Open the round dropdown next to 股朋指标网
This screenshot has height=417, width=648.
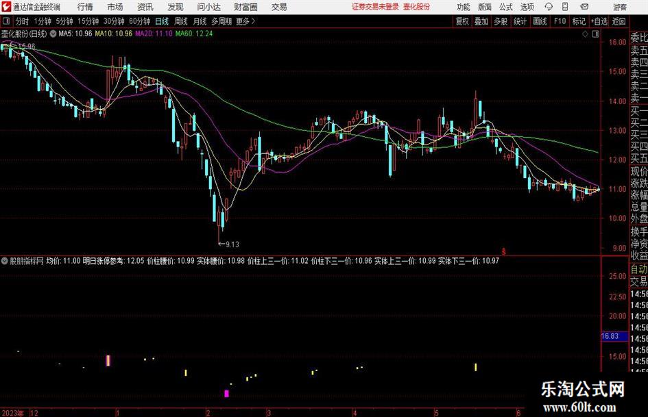5,261
